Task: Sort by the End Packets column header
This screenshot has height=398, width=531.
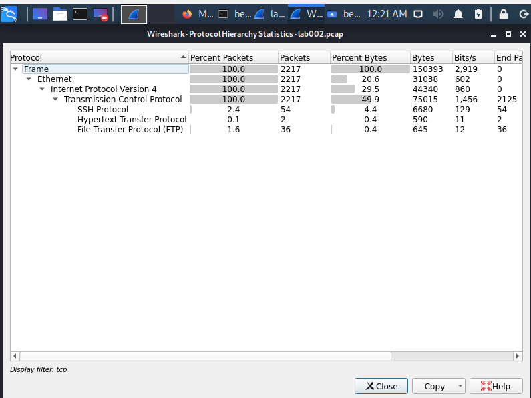Action: tap(509, 58)
